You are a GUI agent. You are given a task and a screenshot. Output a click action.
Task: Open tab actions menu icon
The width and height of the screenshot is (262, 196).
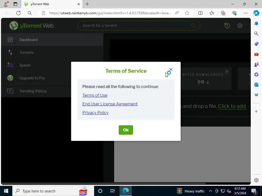point(15,4)
